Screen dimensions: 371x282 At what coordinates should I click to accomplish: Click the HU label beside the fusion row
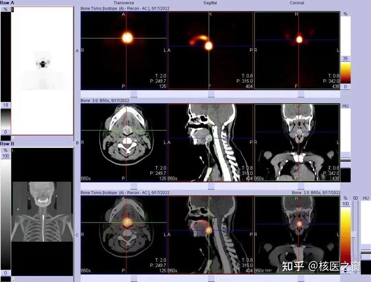(x=366, y=198)
